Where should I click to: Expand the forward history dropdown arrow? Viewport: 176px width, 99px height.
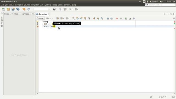(69, 18)
